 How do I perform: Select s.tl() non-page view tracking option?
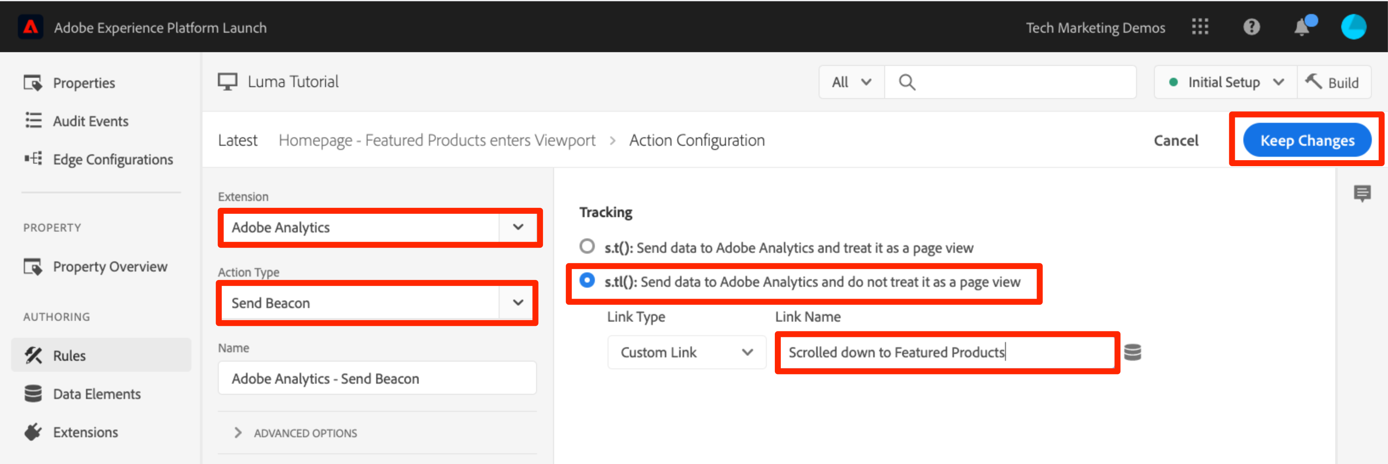coord(587,280)
